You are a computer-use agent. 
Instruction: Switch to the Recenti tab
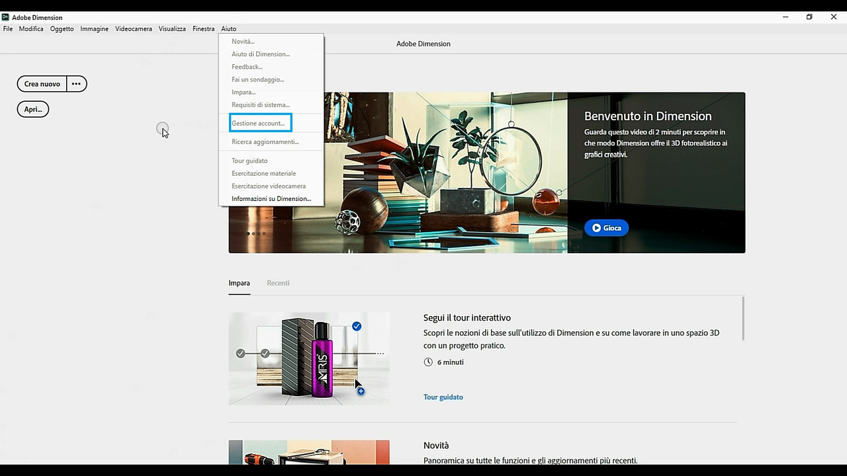tap(278, 283)
